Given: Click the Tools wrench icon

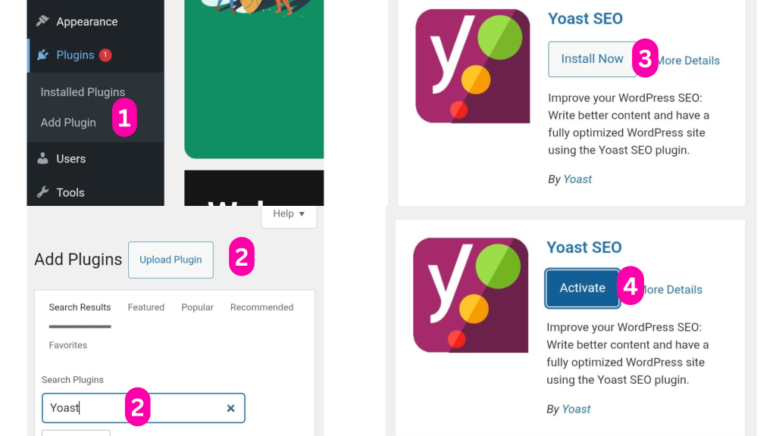Looking at the screenshot, I should click(42, 192).
